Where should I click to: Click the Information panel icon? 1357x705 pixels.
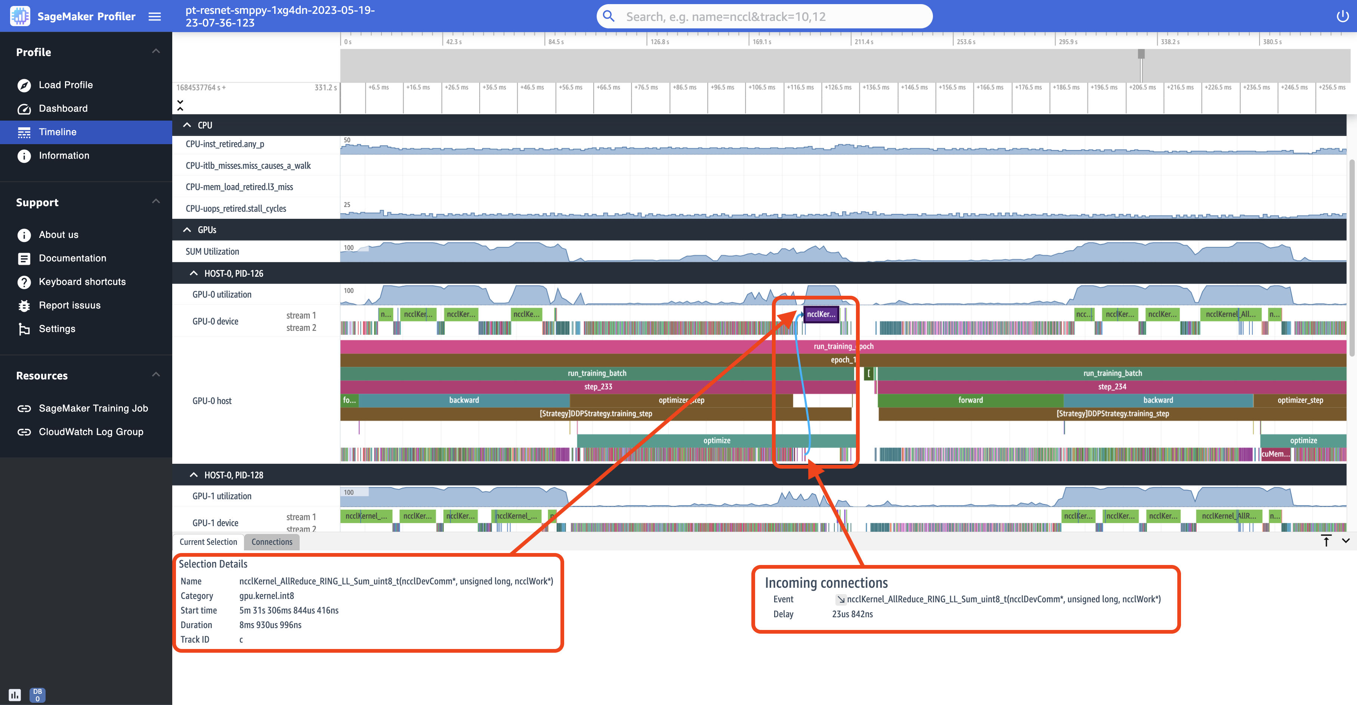click(25, 155)
